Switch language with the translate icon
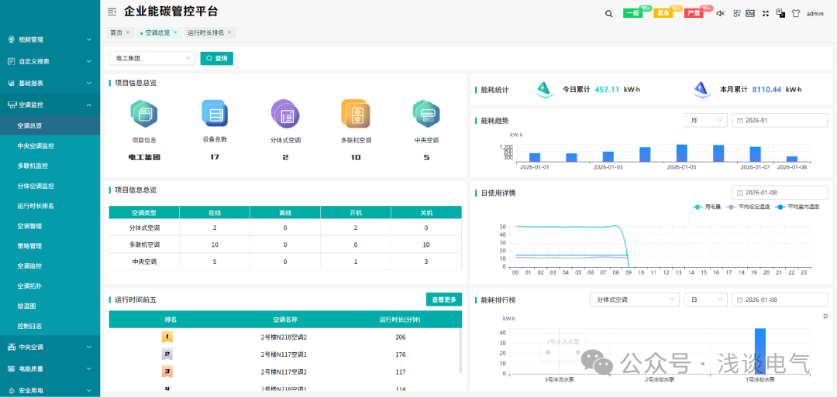This screenshot has width=837, height=397. coord(780,13)
